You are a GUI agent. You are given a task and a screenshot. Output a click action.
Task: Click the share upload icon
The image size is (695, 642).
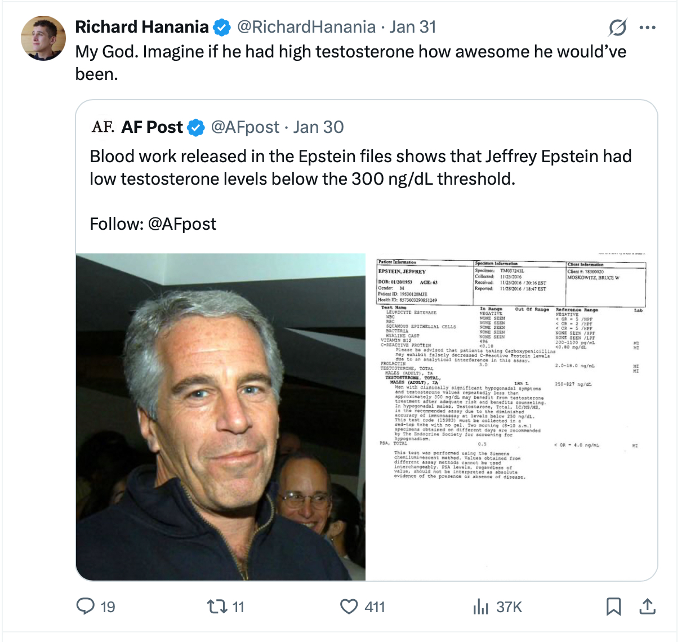point(648,606)
